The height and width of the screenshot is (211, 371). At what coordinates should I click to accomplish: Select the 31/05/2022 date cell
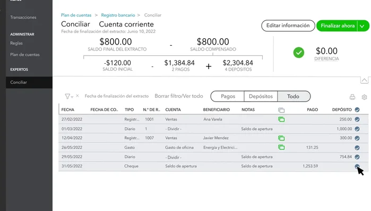coord(72,166)
